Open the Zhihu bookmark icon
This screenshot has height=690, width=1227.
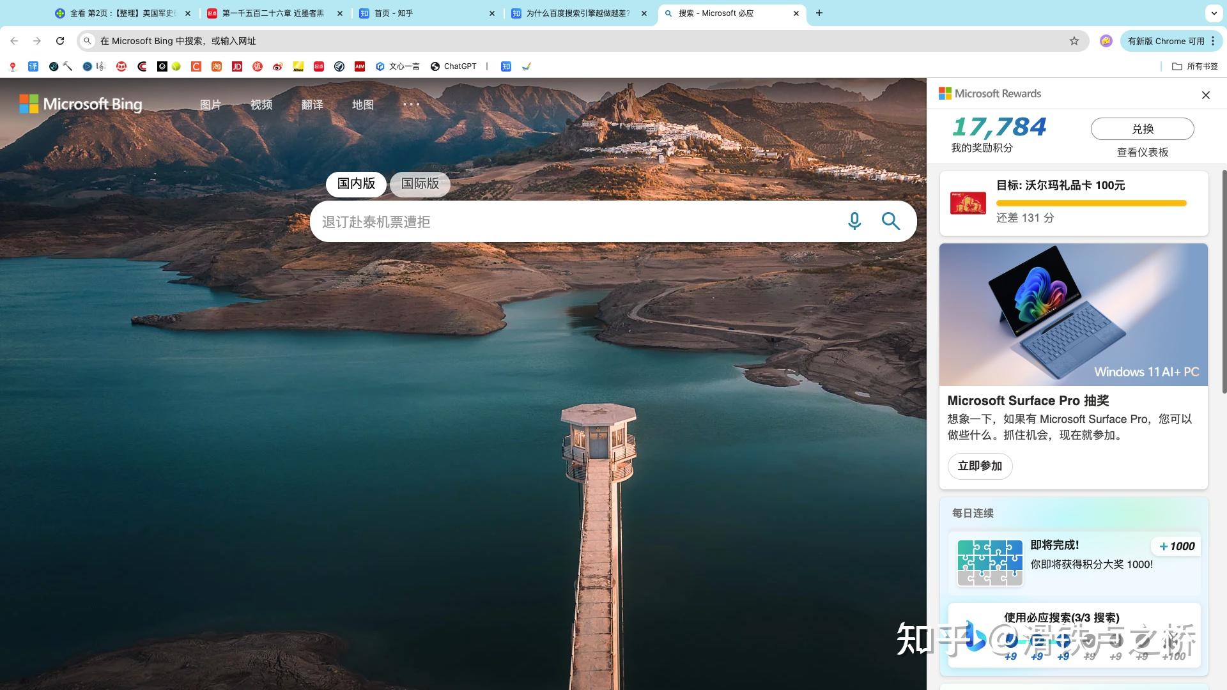click(506, 66)
